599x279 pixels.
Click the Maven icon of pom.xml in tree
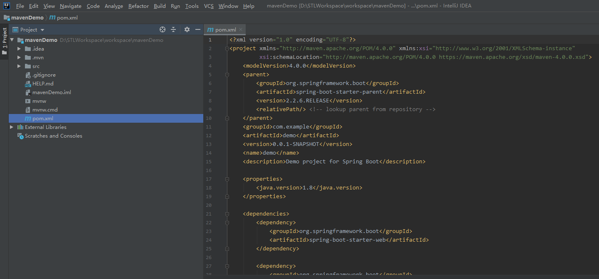tap(28, 119)
